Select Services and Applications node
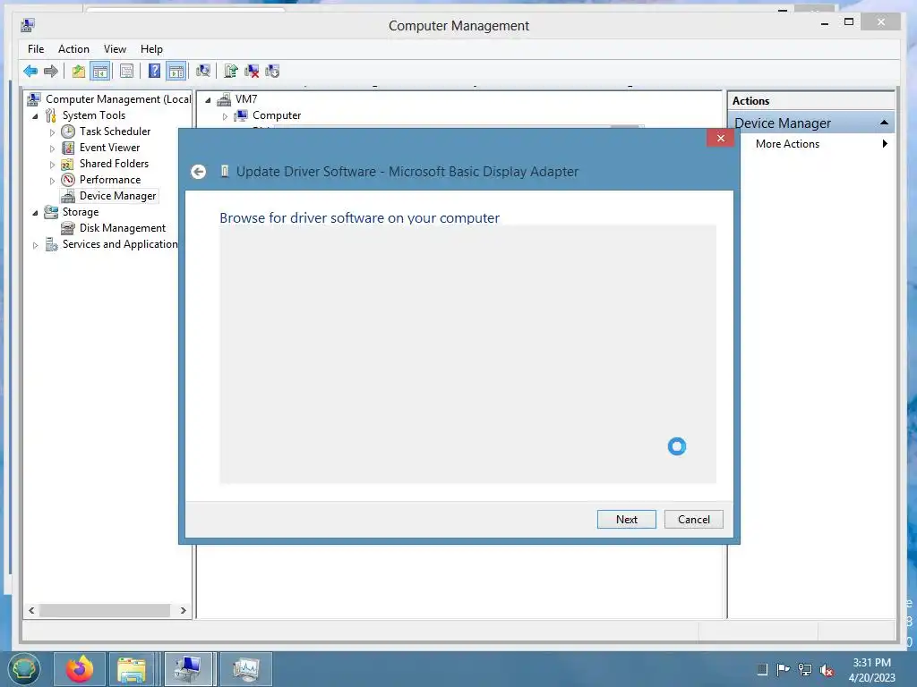Screen dimensions: 917x687 (x=120, y=244)
